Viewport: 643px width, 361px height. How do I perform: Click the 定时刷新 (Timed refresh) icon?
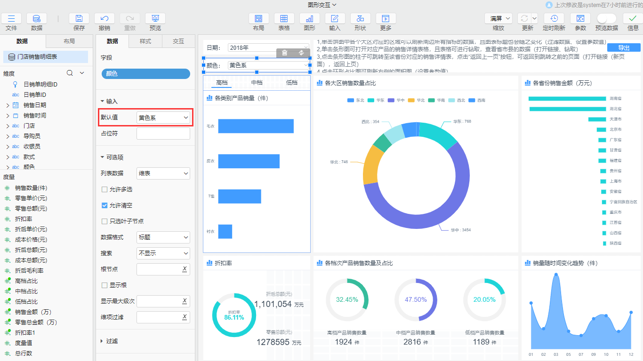554,19
